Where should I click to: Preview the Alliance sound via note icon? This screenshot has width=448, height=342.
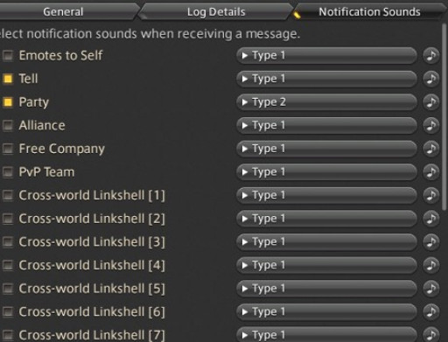coord(431,125)
